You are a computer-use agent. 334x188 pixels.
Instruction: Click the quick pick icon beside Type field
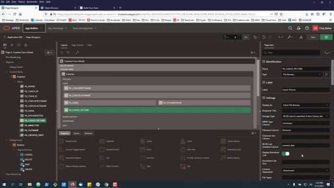point(327,74)
